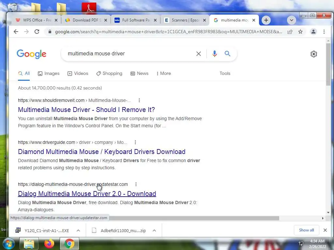The image size is (334, 250).
Task: Share this page via share icon
Action: pos(290,32)
